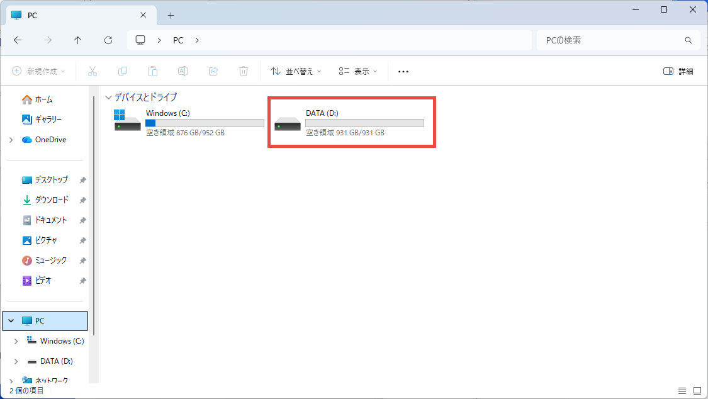
Task: Toggle the 詳細 details pane
Action: point(678,71)
